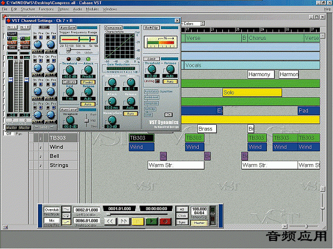The width and height of the screenshot is (333, 249).
Task: Click the AutoGate Threshold knob
Action: point(70,70)
